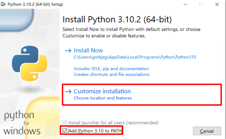This screenshot has height=139, width=226.
Task: Close the Python 3.10.2 Setup window
Action: point(217,4)
